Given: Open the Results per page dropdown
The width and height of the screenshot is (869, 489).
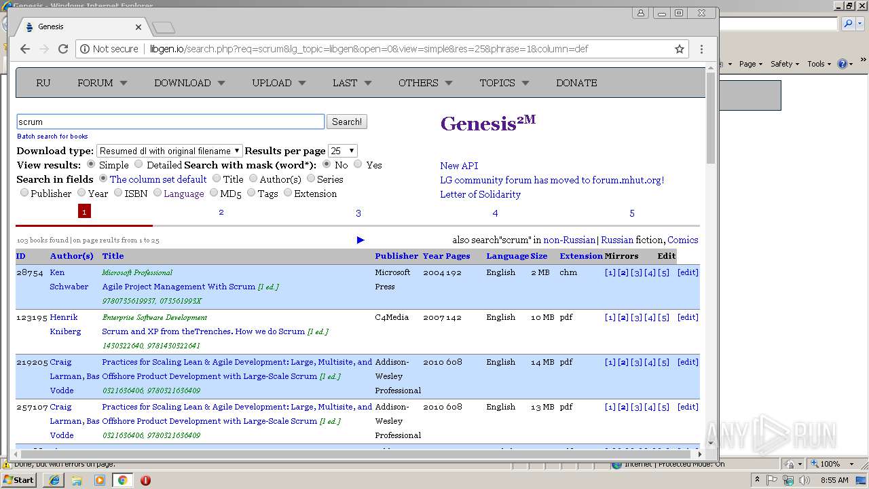Looking at the screenshot, I should pyautogui.click(x=342, y=151).
